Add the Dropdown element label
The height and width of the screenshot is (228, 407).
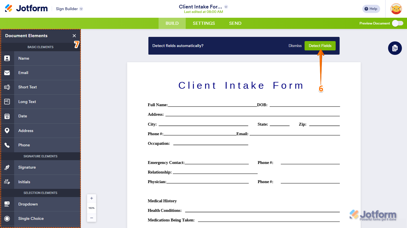(28, 204)
